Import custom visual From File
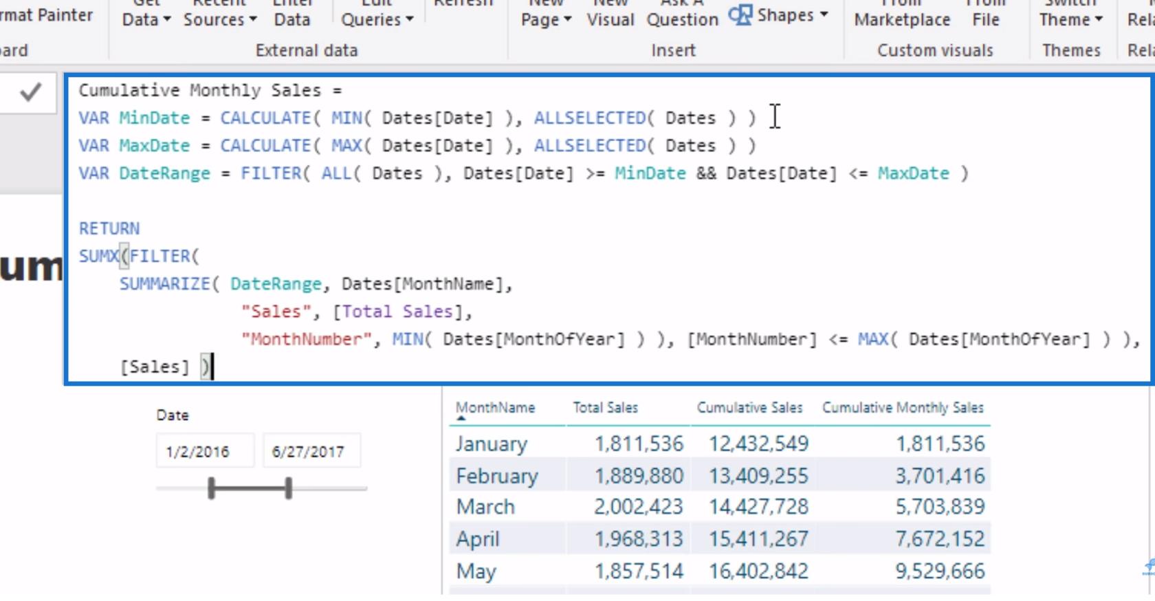The width and height of the screenshot is (1155, 601). coord(986,14)
